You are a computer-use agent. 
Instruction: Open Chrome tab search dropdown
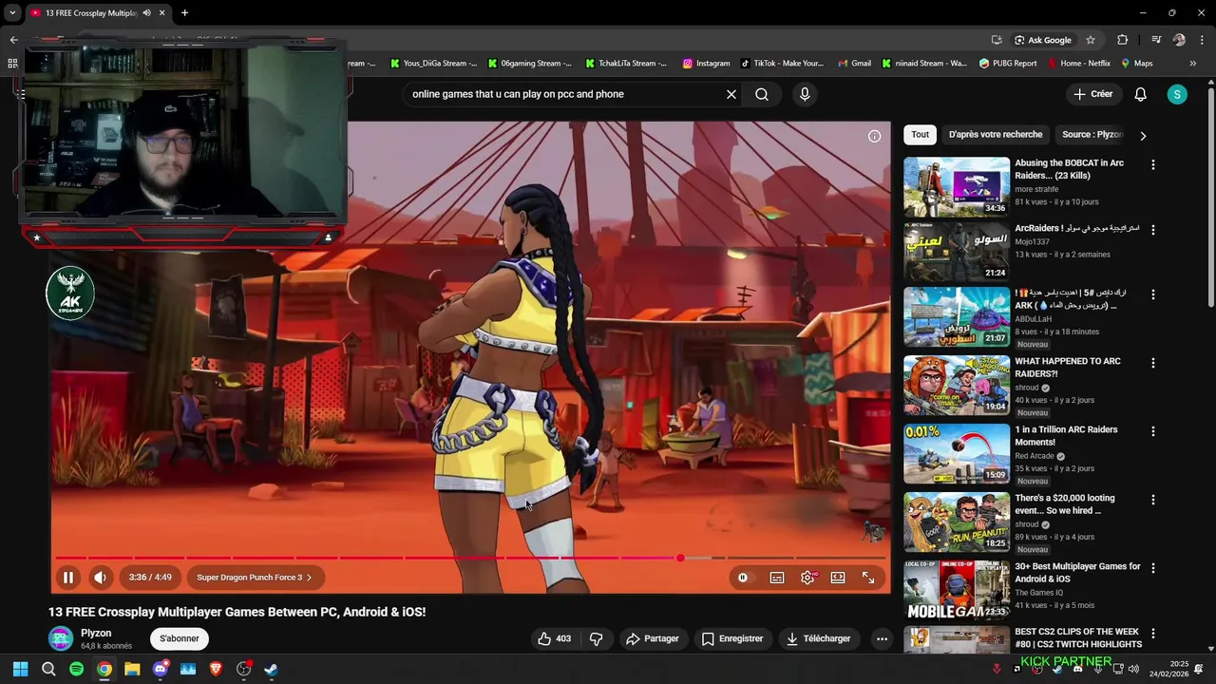(12, 12)
